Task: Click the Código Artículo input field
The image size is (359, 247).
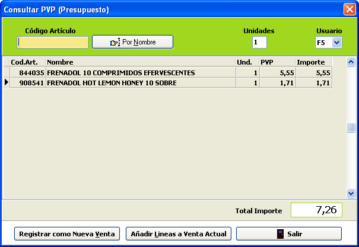Action: click(53, 42)
